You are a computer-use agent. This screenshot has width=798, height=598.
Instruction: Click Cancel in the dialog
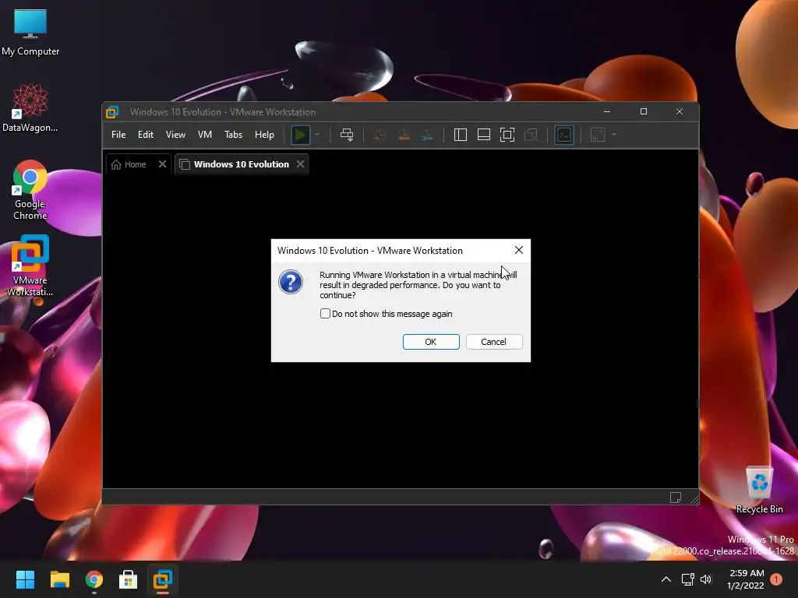[493, 342]
